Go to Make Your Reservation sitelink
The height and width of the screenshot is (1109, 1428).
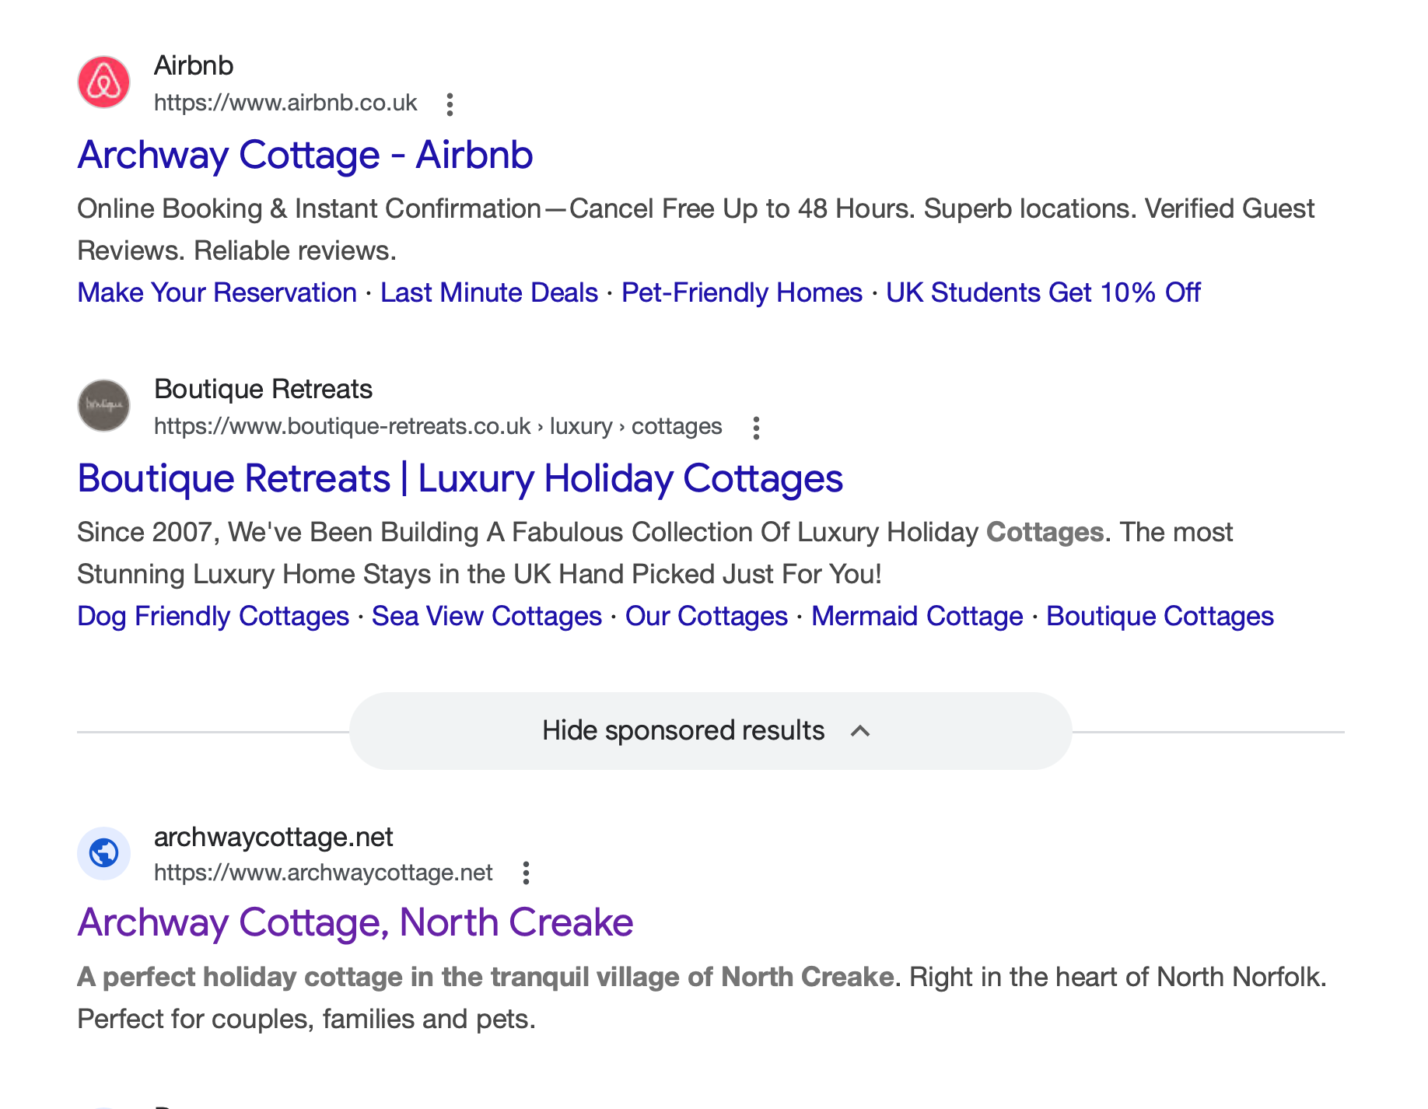click(217, 292)
